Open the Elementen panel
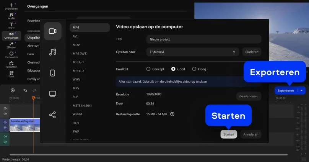Viewport: 309px width, 162px height. [x=11, y=55]
